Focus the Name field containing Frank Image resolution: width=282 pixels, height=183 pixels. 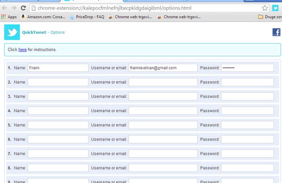(58, 68)
